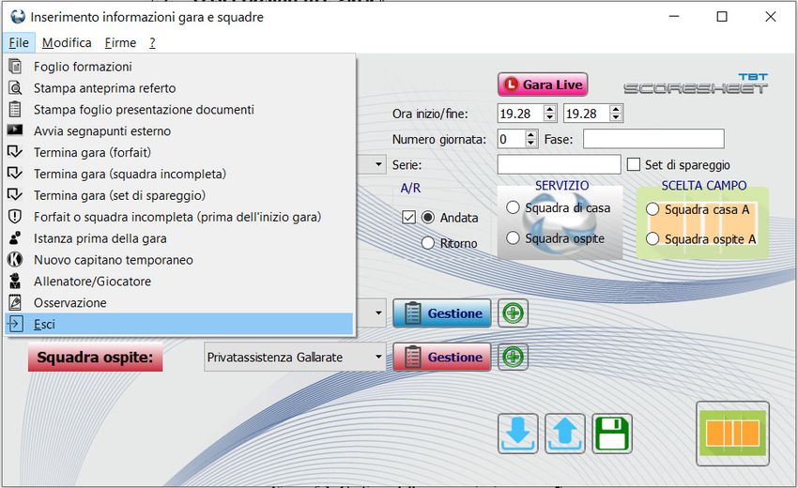Click the green floppy disk save icon
The image size is (798, 488).
pos(612,434)
